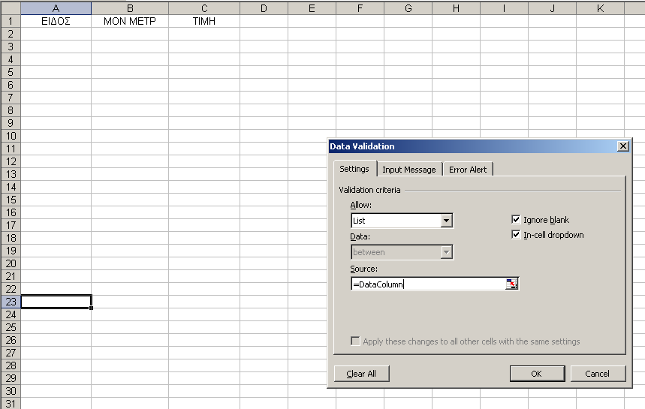645x409 pixels.
Task: Toggle the Ignore blank checkbox
Action: point(516,220)
